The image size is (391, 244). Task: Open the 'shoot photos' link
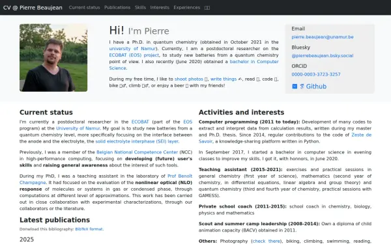coord(189,79)
